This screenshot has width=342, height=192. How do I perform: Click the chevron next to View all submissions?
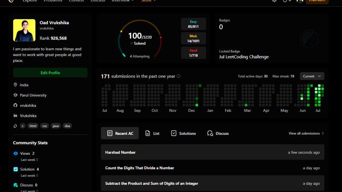click(323, 133)
